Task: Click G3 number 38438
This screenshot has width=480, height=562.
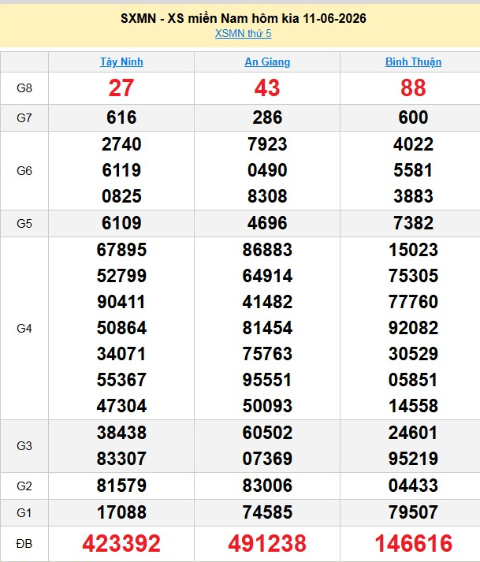Action: click(121, 433)
